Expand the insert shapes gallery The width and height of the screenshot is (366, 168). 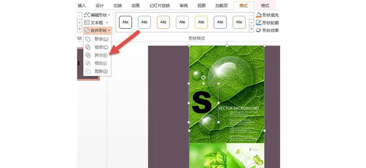(79, 29)
